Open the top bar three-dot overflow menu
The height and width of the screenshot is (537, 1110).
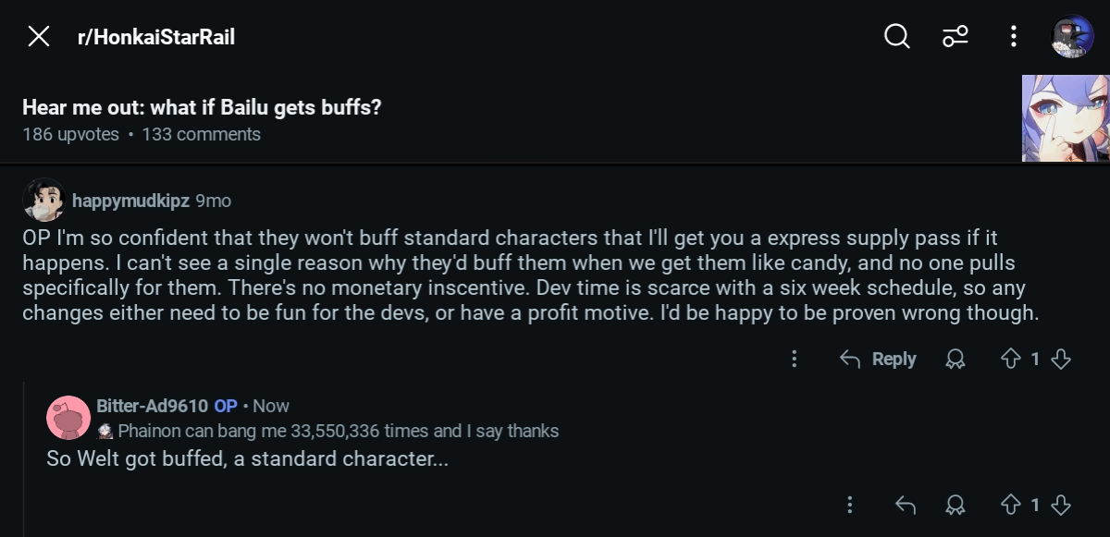click(x=1014, y=37)
